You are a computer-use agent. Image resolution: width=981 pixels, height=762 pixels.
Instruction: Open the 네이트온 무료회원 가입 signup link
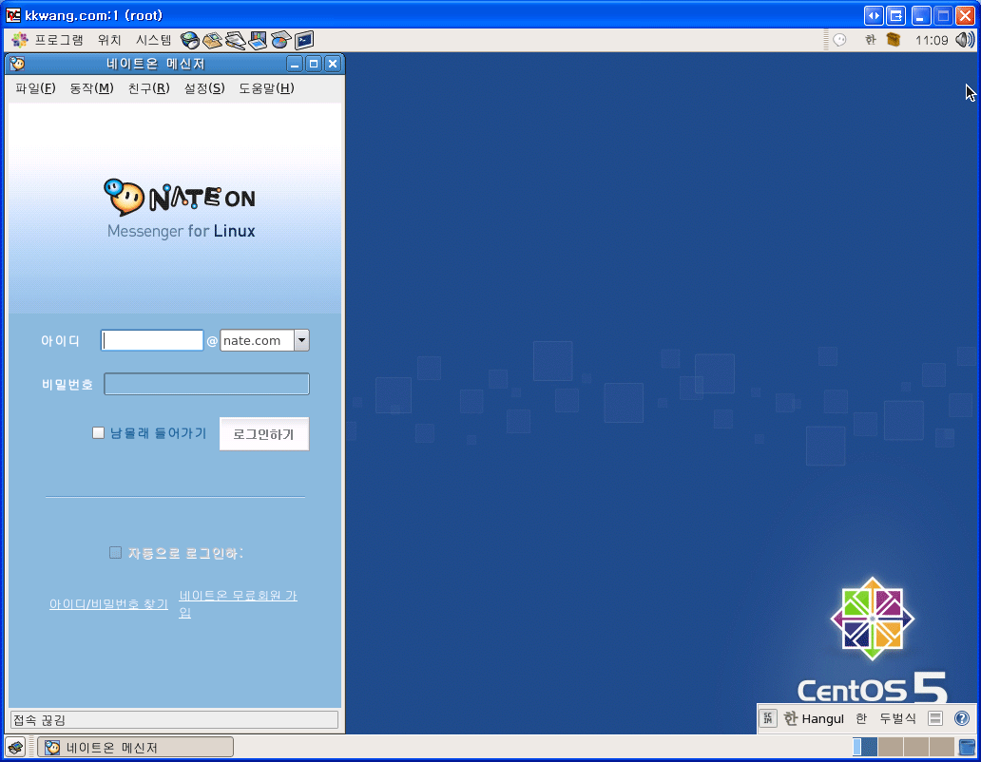pos(238,603)
